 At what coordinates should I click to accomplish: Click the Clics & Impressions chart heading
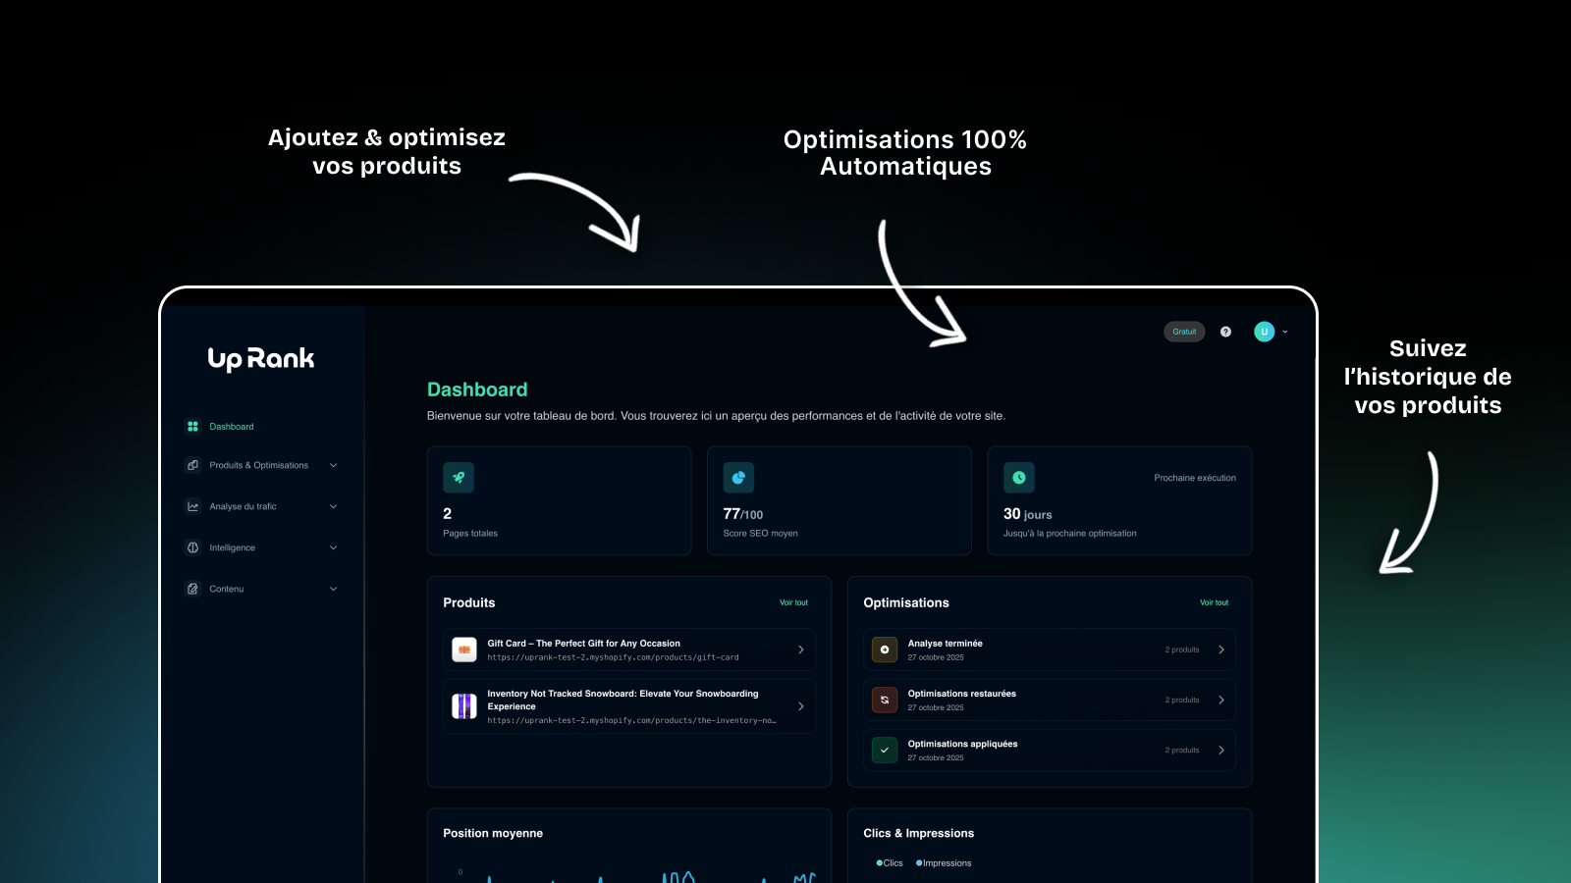pos(919,833)
